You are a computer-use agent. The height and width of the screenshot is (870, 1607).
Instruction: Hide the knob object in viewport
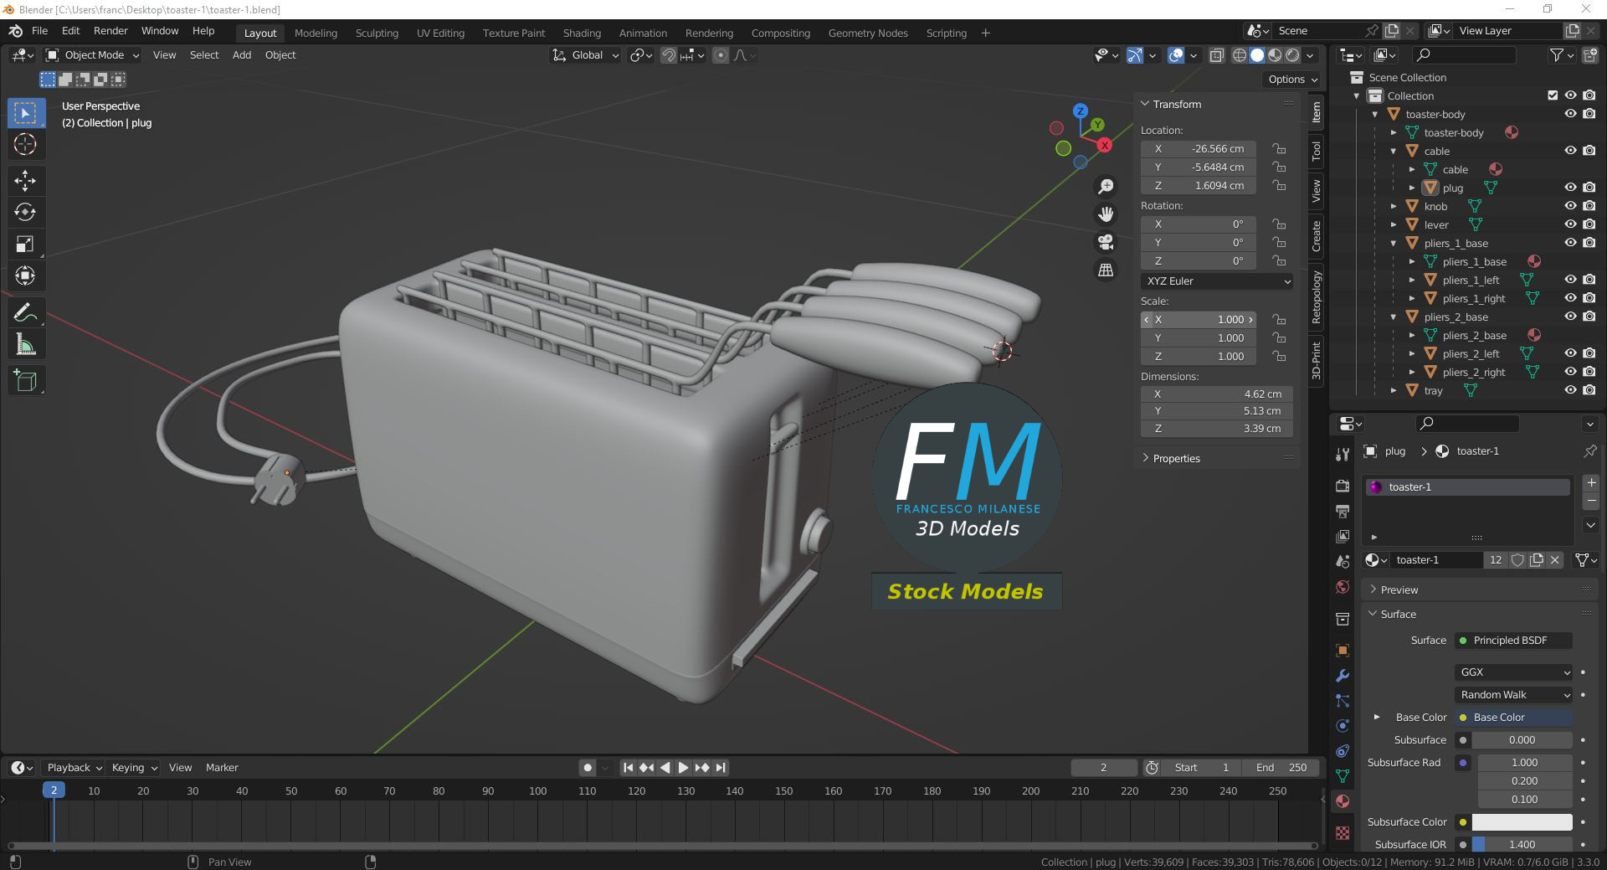pyautogui.click(x=1570, y=206)
